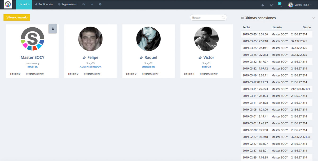
Task: Click the plus icon in the navbar
Action: pyautogui.click(x=92, y=5)
